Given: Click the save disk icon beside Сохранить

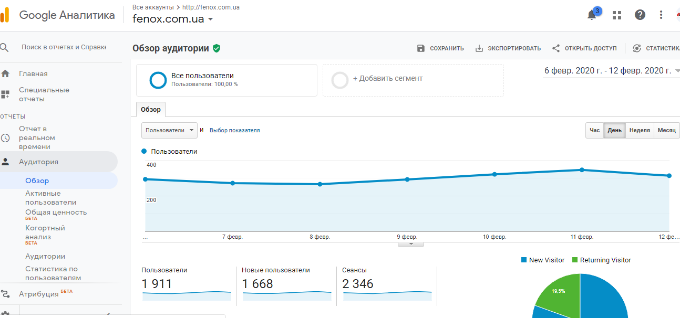Looking at the screenshot, I should pos(420,48).
